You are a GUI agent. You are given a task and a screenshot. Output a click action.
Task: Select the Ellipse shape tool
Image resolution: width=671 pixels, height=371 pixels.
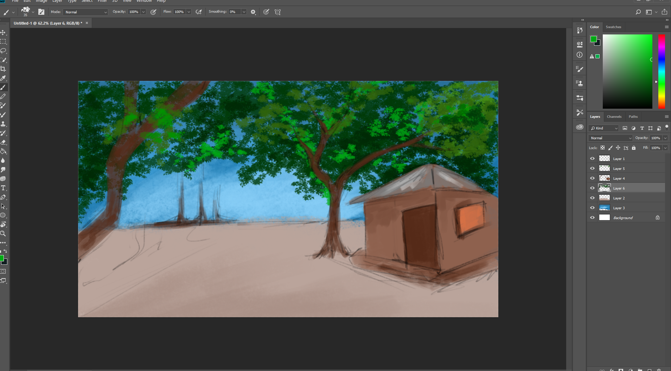point(3,215)
